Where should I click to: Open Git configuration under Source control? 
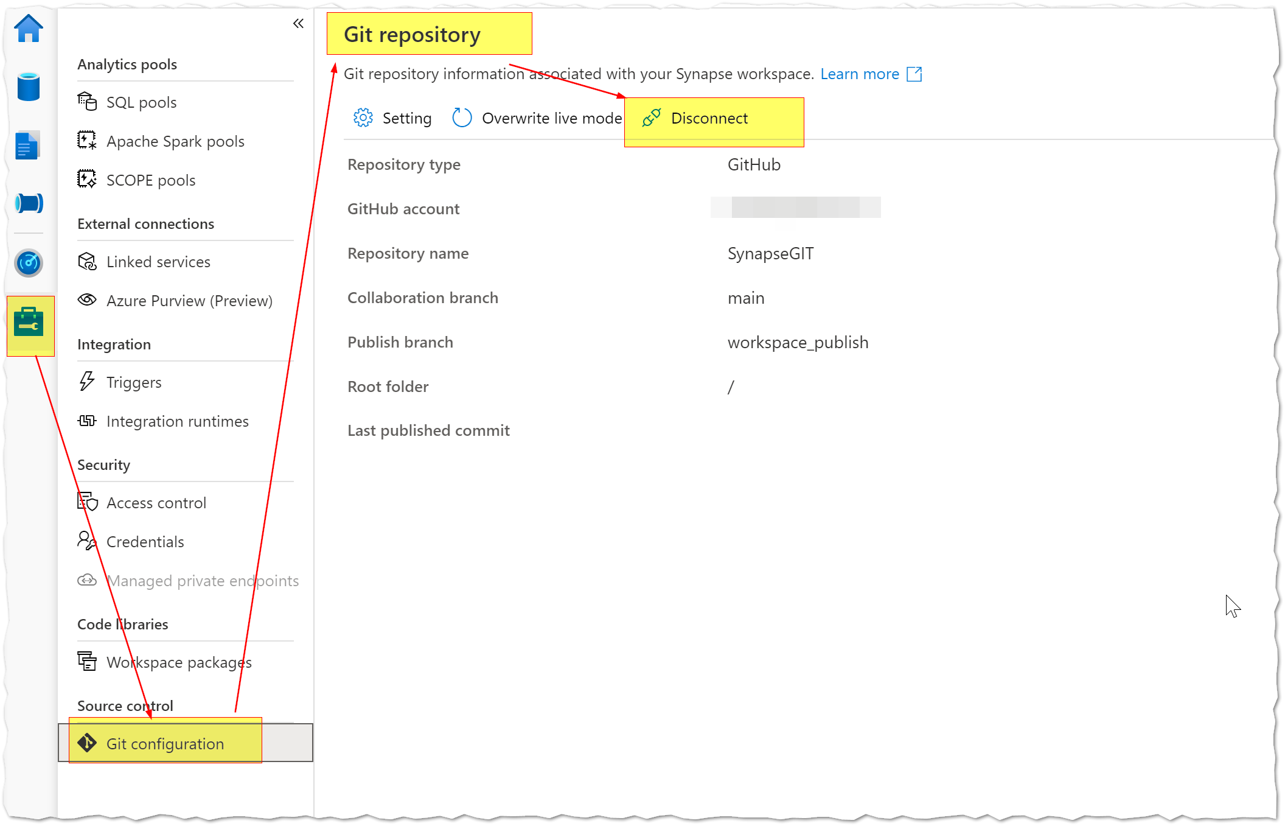point(164,743)
